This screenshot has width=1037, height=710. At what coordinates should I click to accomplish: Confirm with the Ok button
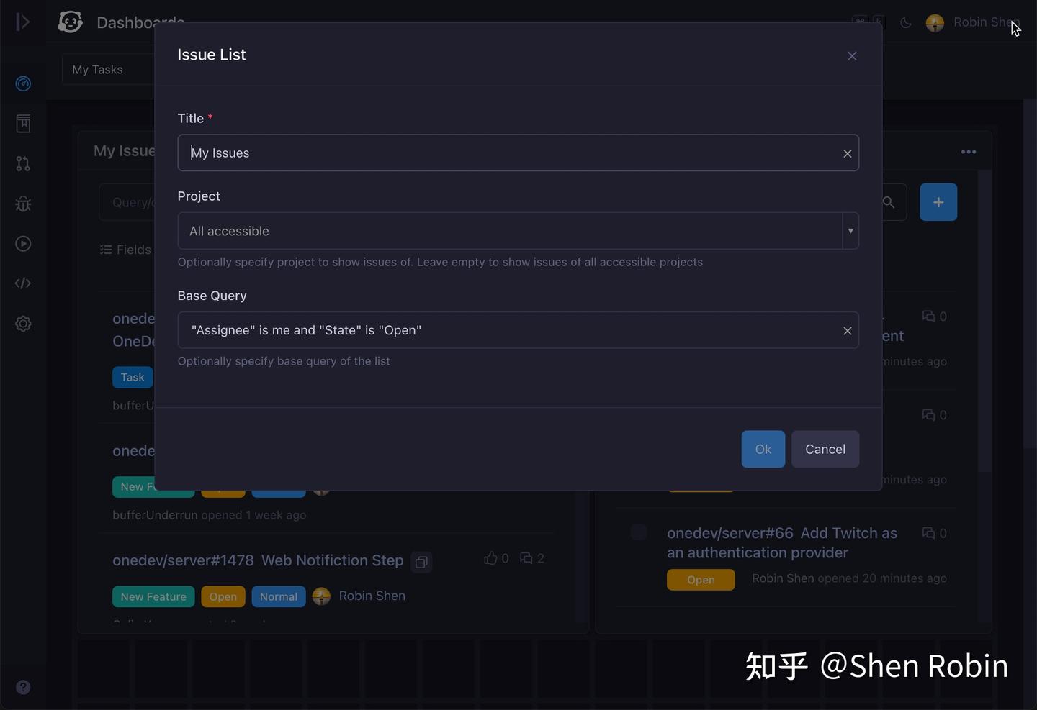point(763,449)
